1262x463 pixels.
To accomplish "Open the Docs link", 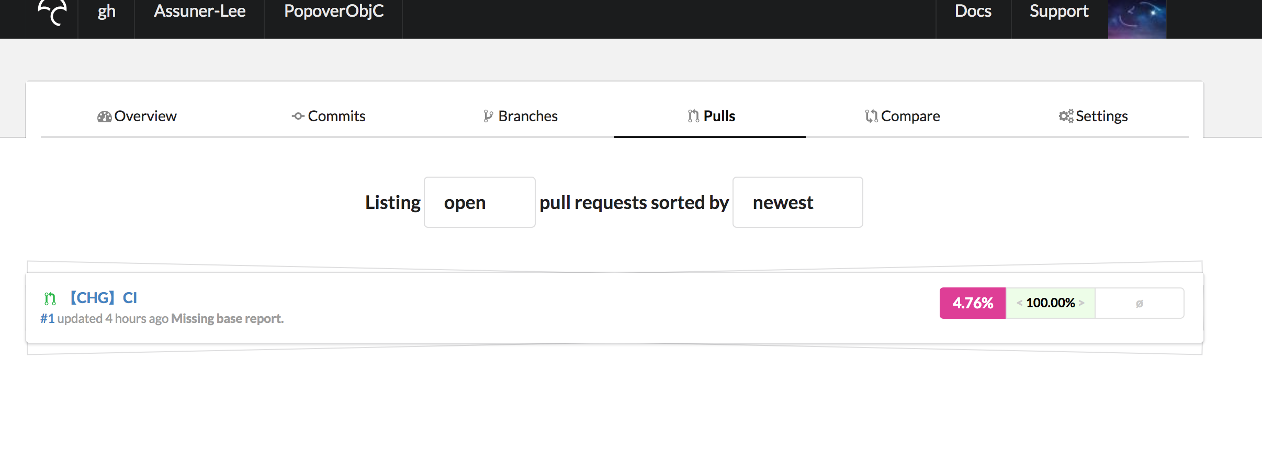I will 973,11.
